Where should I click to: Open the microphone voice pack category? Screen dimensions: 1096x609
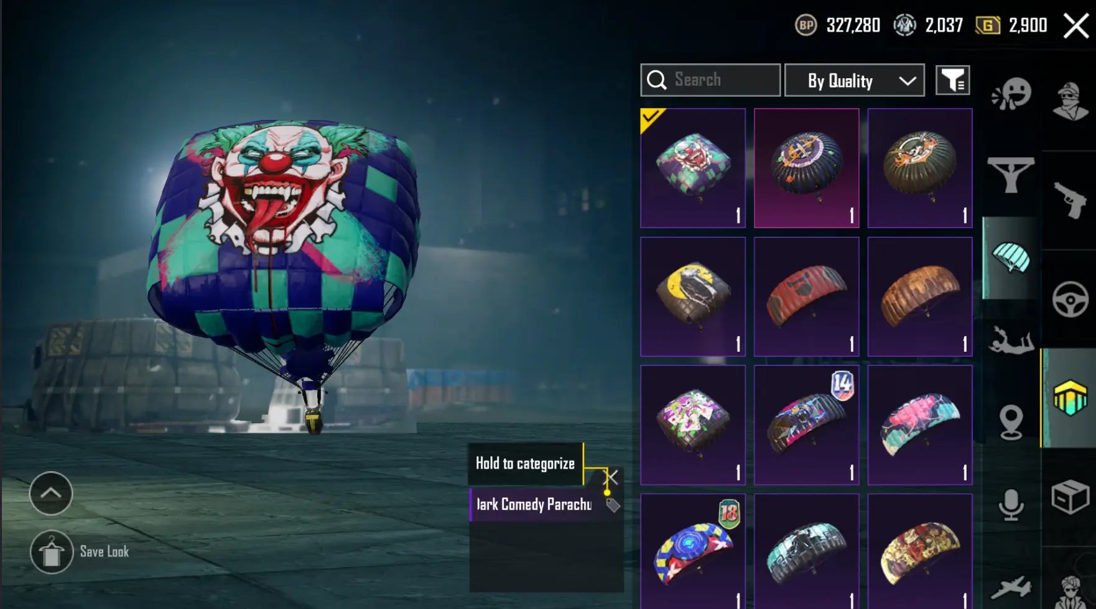(x=1011, y=505)
